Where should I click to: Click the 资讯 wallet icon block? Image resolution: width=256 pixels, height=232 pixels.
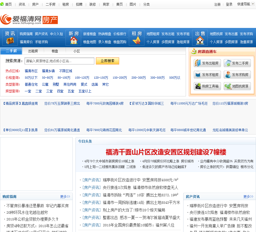(x=10, y=38)
